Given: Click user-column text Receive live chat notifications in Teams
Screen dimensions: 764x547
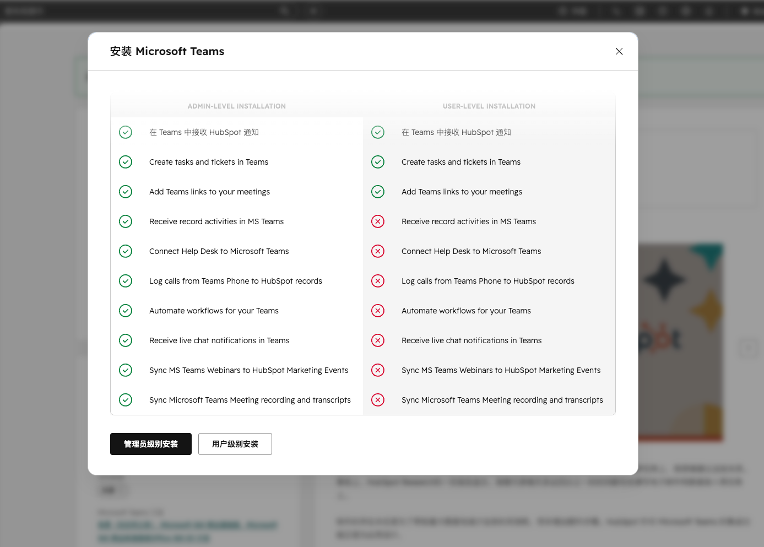Looking at the screenshot, I should pyautogui.click(x=472, y=340).
